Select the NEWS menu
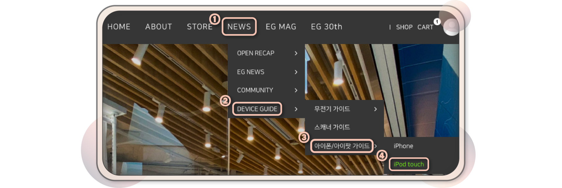 pyautogui.click(x=239, y=27)
